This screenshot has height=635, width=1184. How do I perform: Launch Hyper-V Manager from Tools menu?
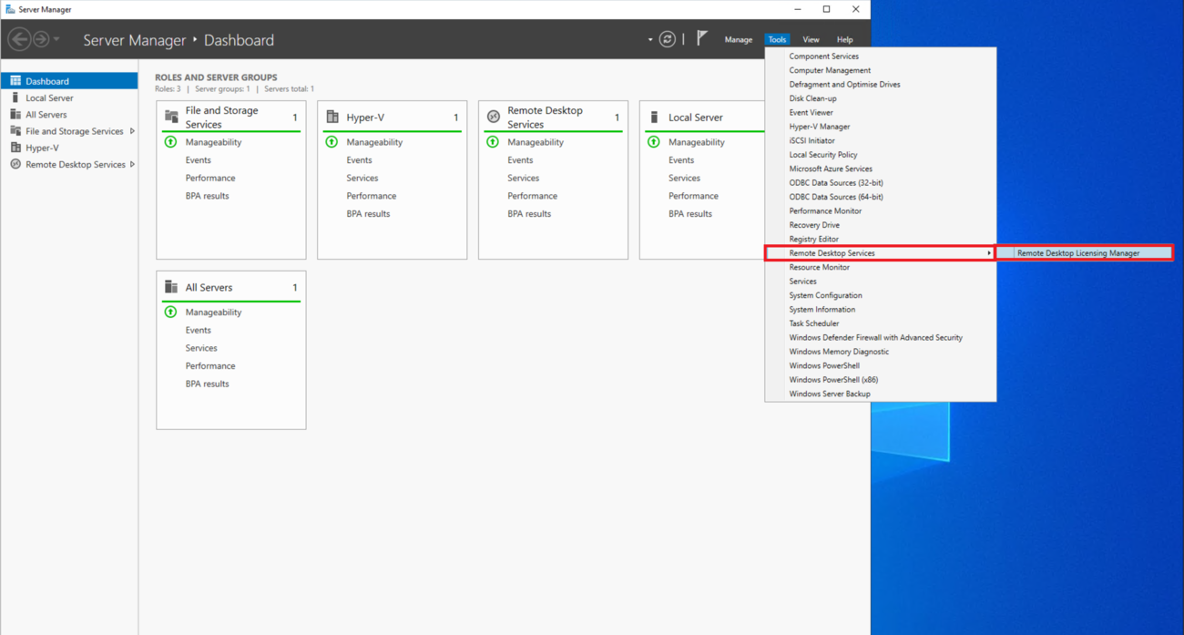point(880,127)
